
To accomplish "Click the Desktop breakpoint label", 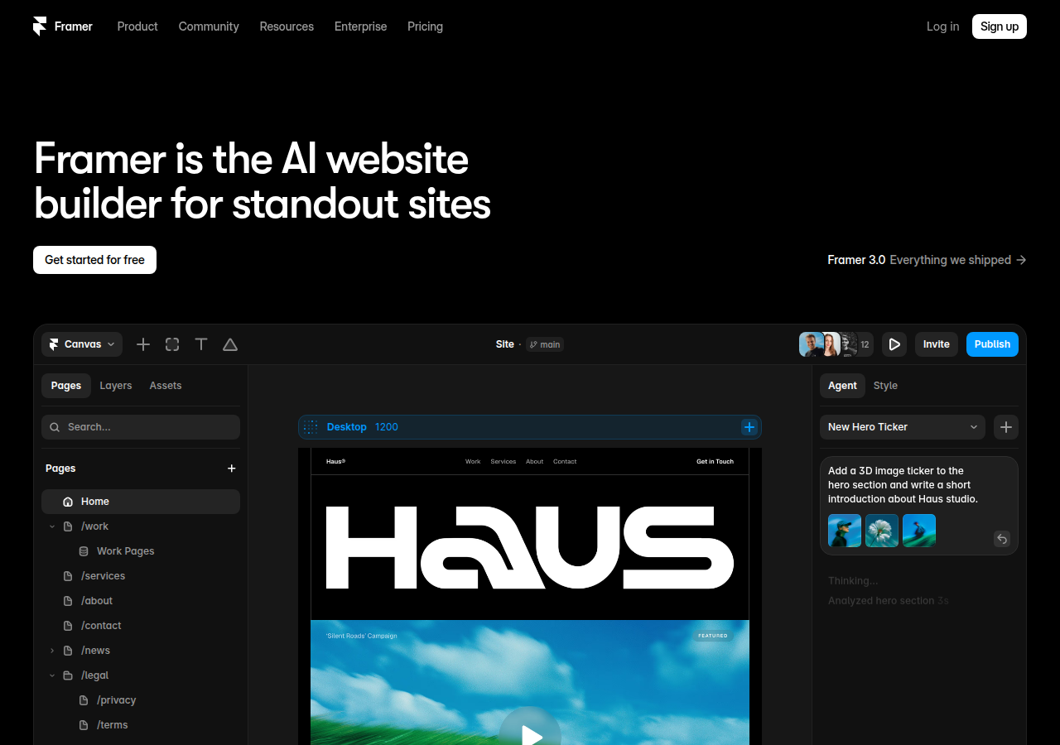I will [346, 427].
